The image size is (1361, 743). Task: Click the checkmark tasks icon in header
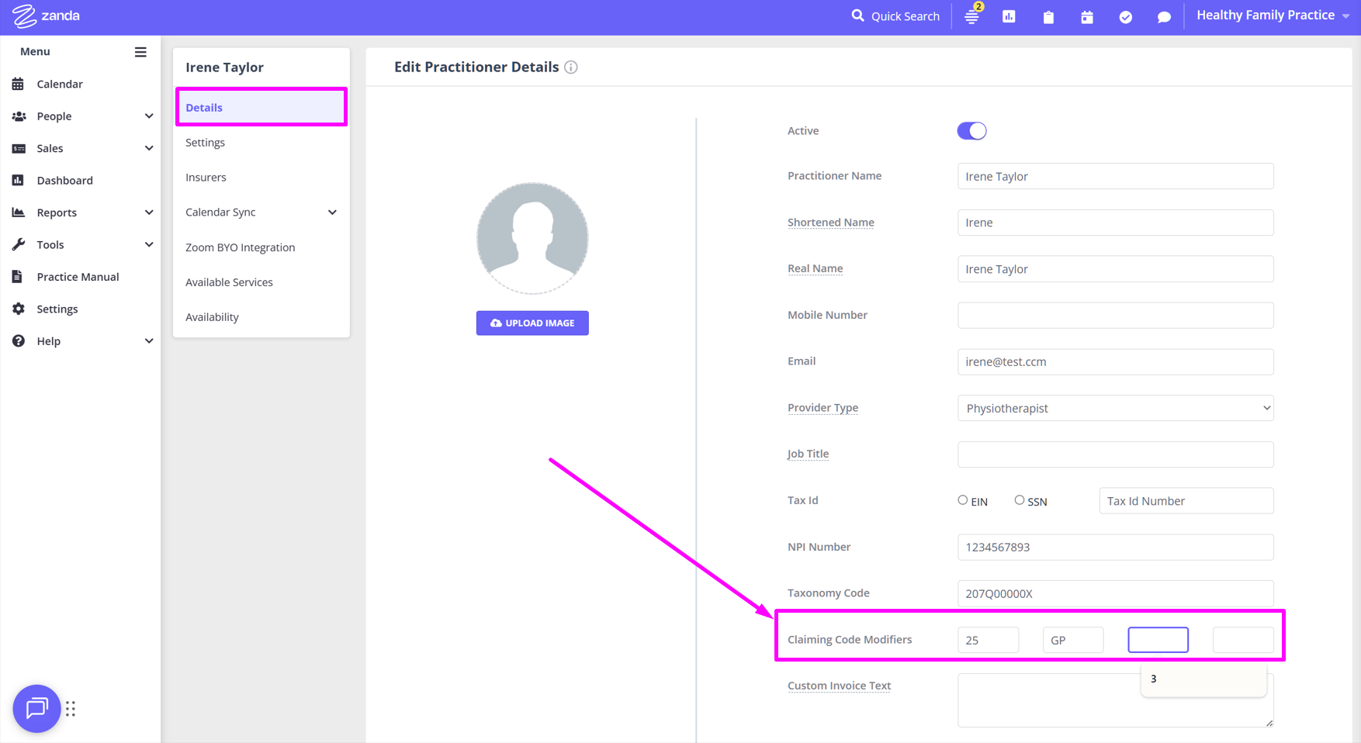pyautogui.click(x=1125, y=16)
